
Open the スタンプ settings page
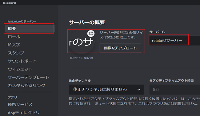coord(16,53)
